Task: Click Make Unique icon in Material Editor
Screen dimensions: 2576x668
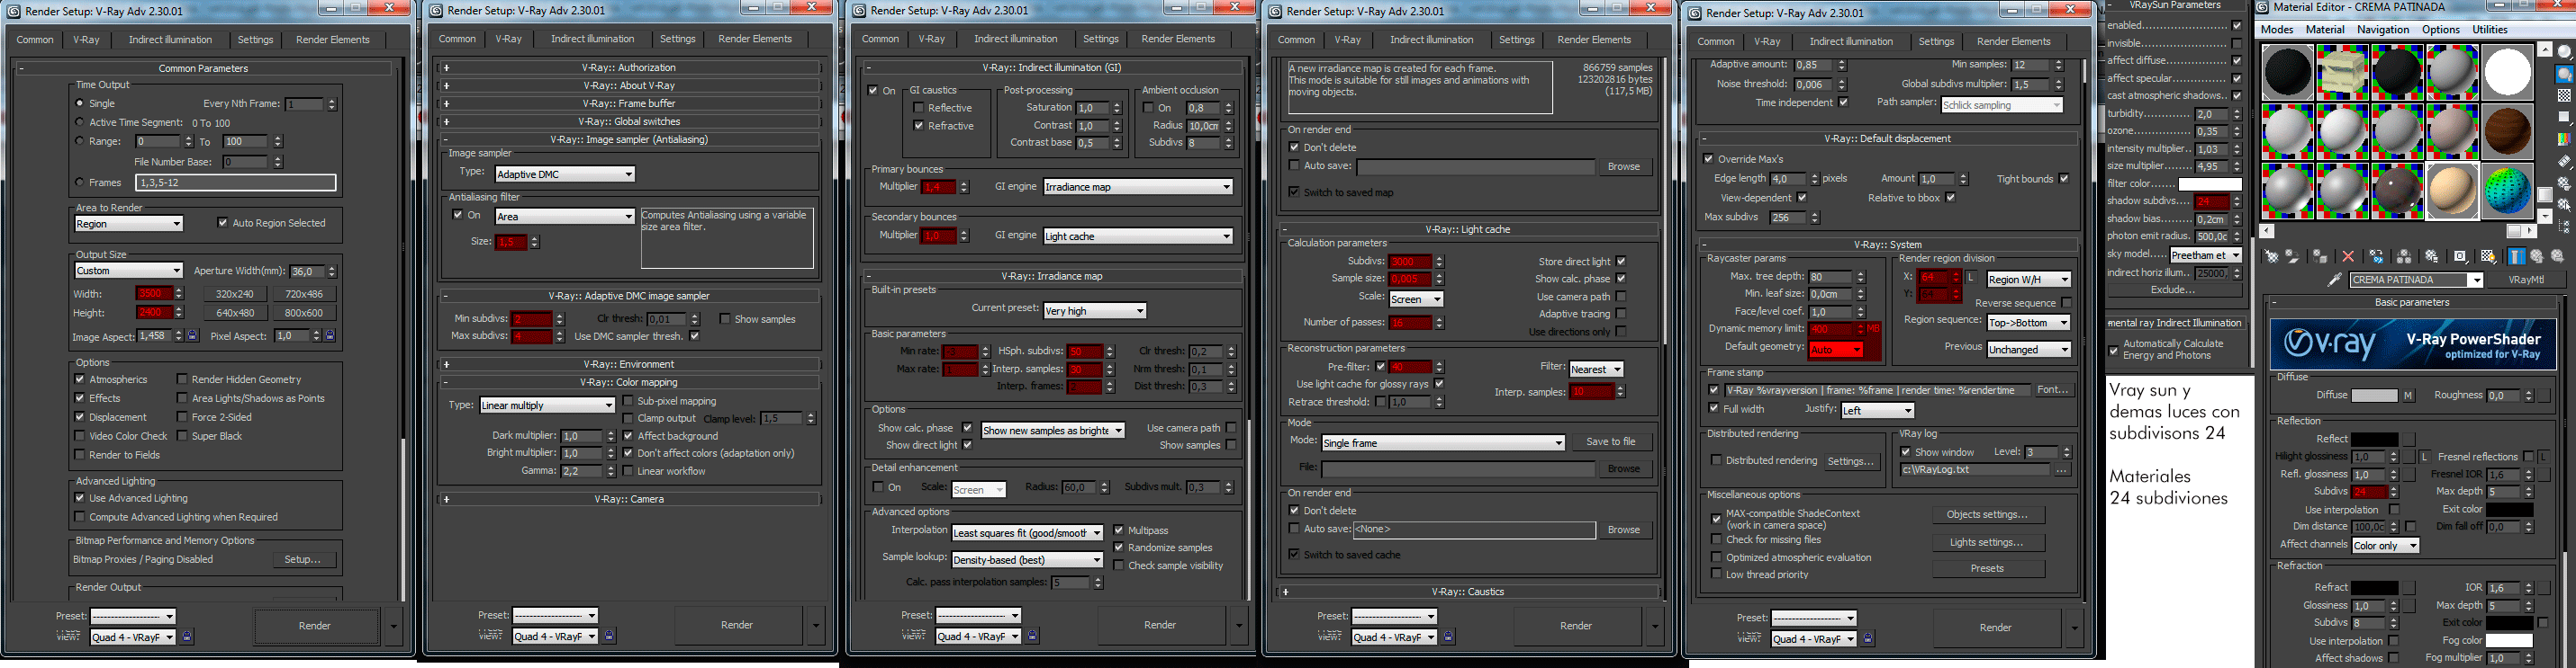Action: click(x=2404, y=256)
